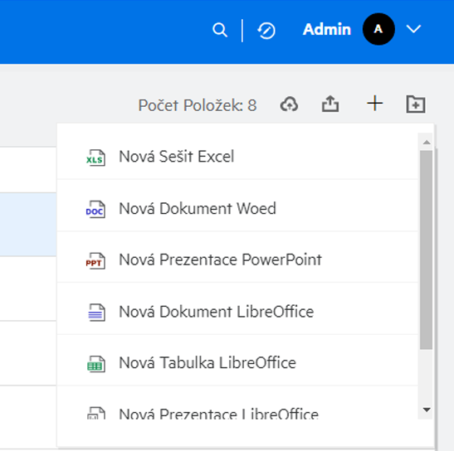Image resolution: width=454 pixels, height=451 pixels.
Task: Click the cloud upload icon
Action: 289,104
